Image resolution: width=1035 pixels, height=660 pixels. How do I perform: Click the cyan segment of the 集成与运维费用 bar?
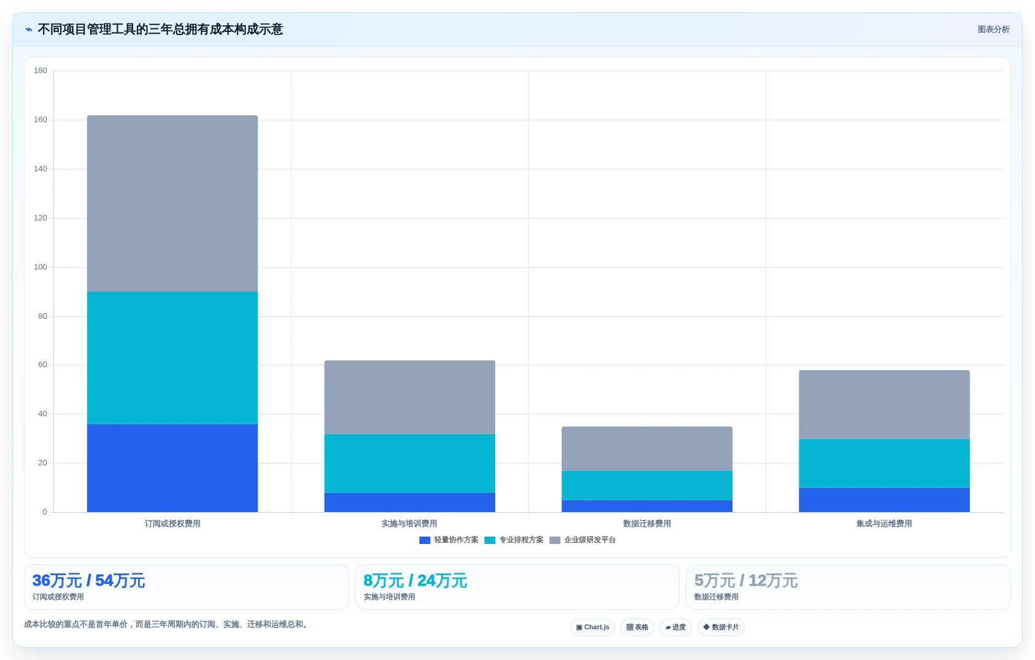884,464
